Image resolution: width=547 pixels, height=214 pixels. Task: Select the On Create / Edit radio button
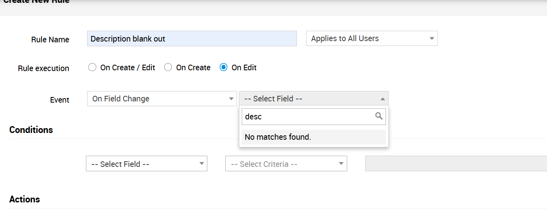pos(92,67)
